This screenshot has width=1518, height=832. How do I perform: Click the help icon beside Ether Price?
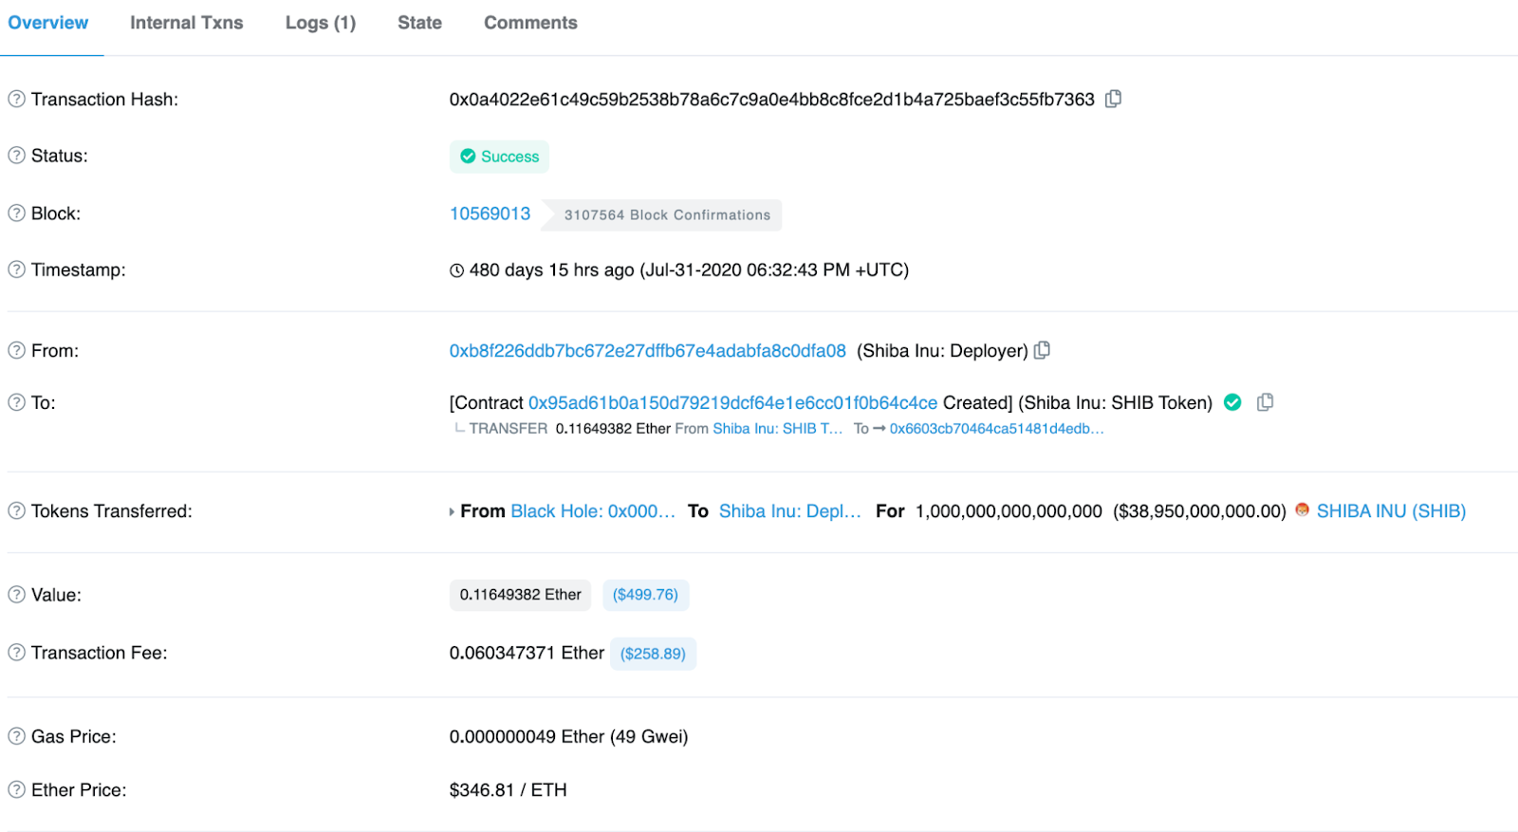(16, 789)
